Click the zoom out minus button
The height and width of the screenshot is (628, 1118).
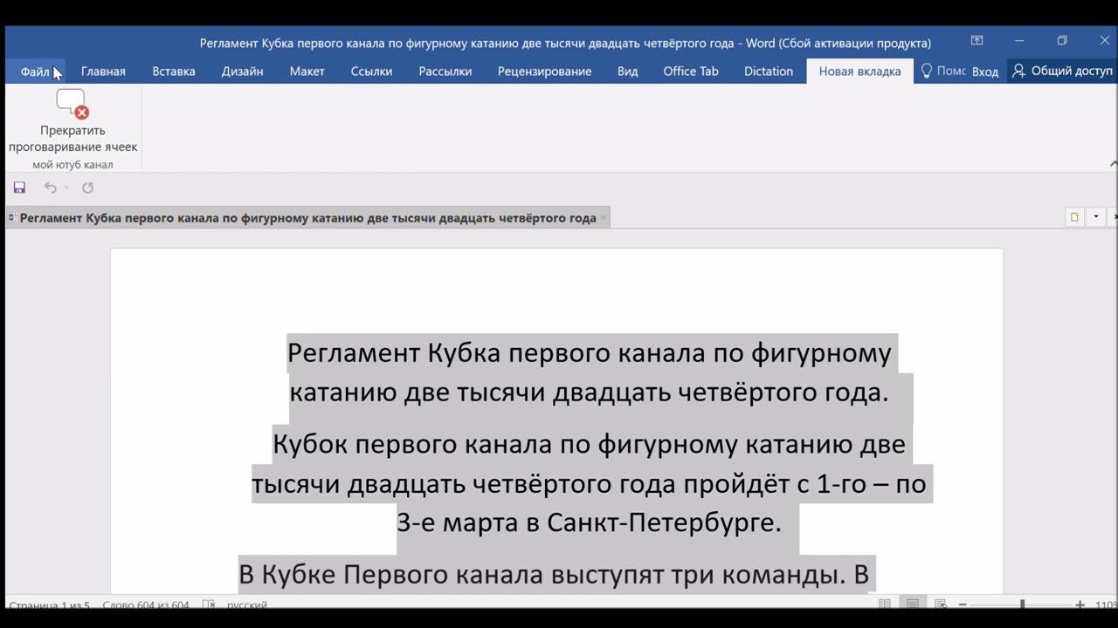pos(963,604)
